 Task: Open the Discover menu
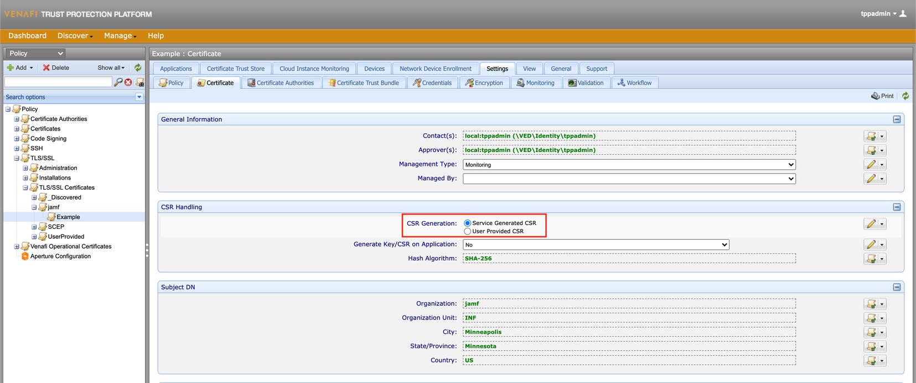coord(75,36)
